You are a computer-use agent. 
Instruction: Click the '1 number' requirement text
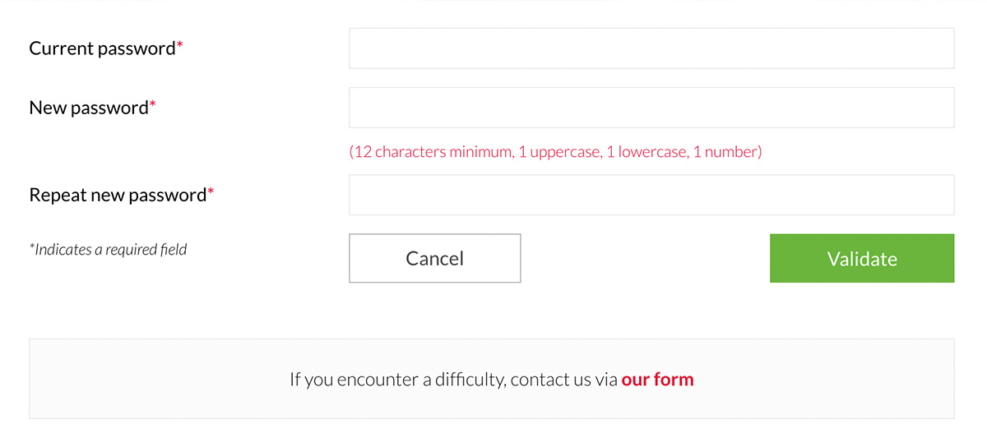(726, 152)
